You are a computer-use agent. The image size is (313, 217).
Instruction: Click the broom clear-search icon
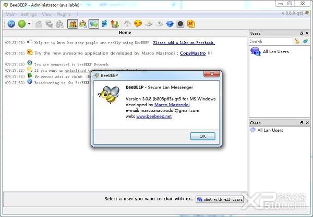297,41
